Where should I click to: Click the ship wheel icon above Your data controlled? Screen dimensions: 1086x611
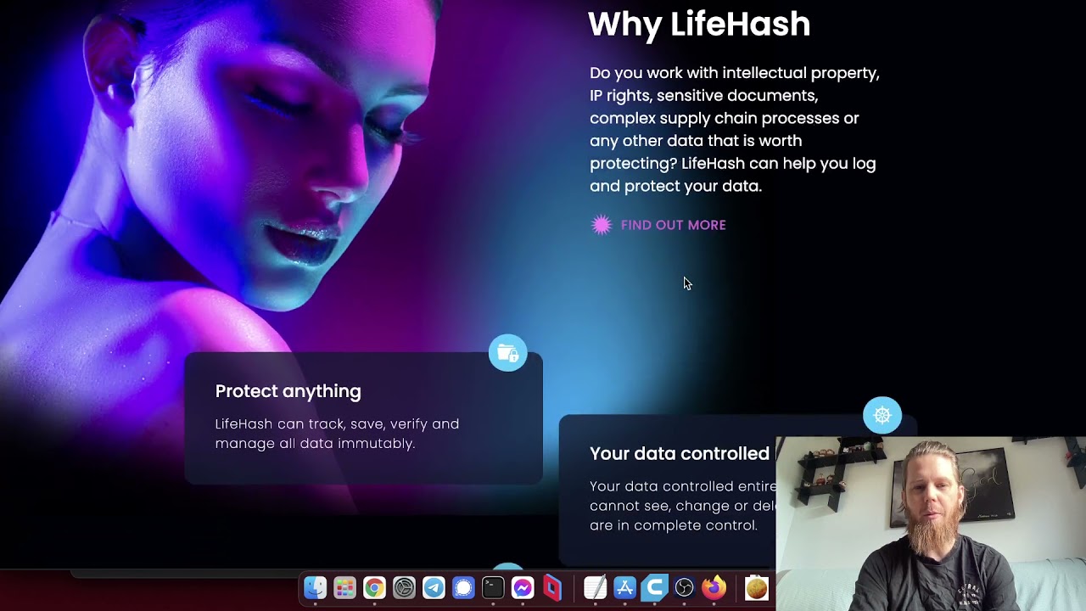(882, 415)
